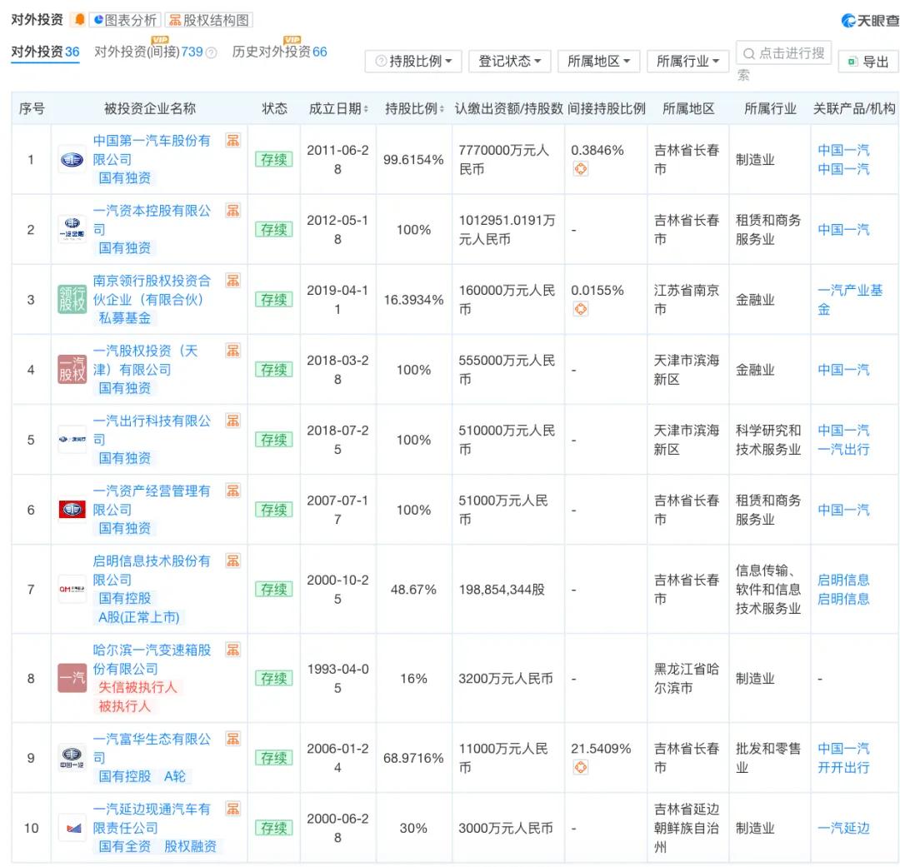The width and height of the screenshot is (900, 867).
Task: Open 一汽出行 related product link
Action: pos(843,449)
